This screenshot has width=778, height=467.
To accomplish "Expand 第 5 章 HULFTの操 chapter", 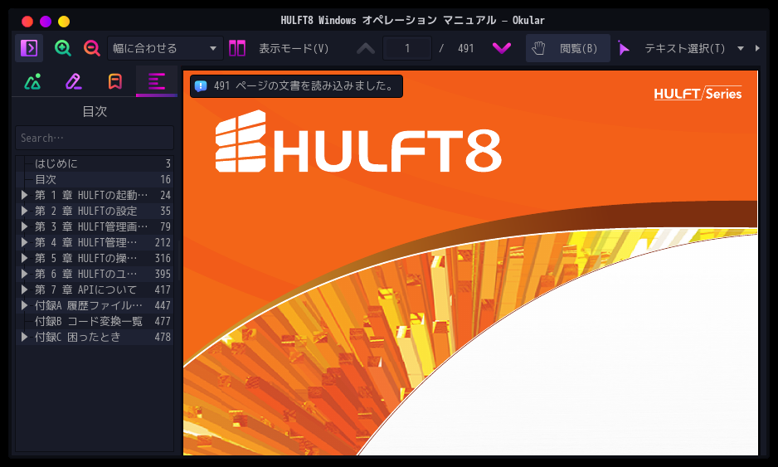I will point(24,258).
